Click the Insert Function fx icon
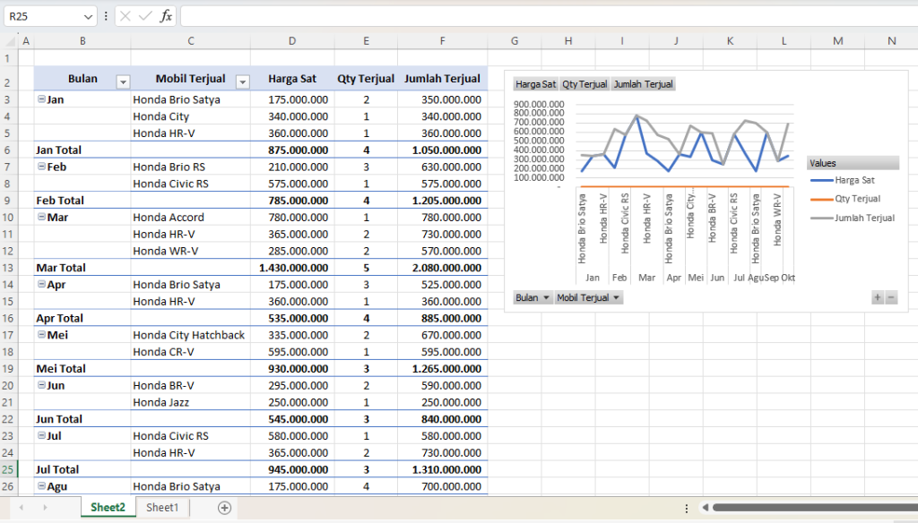The image size is (918, 523). tap(166, 16)
